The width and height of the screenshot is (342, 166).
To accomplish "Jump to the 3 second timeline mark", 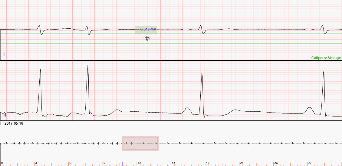I will tap(36, 163).
